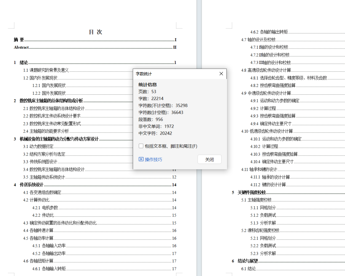Click the 摘 要 contents entry
Image resolution: width=345 pixels, height=276 pixels.
(95, 40)
